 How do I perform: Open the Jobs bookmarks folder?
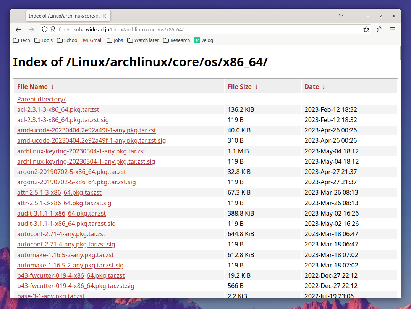point(115,40)
